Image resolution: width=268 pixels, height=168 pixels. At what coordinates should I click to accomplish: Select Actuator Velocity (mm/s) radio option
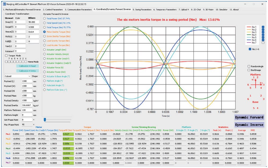[44, 54]
